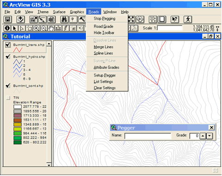
Task: Click the Zoom to Full Extent icon
Action: pos(131,19)
